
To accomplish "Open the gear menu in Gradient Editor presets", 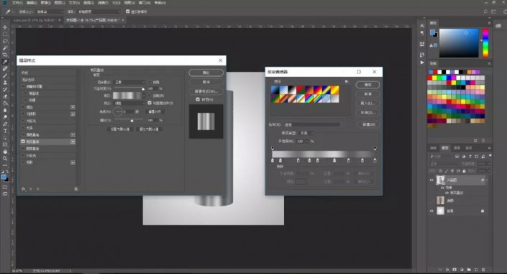I will [347, 81].
